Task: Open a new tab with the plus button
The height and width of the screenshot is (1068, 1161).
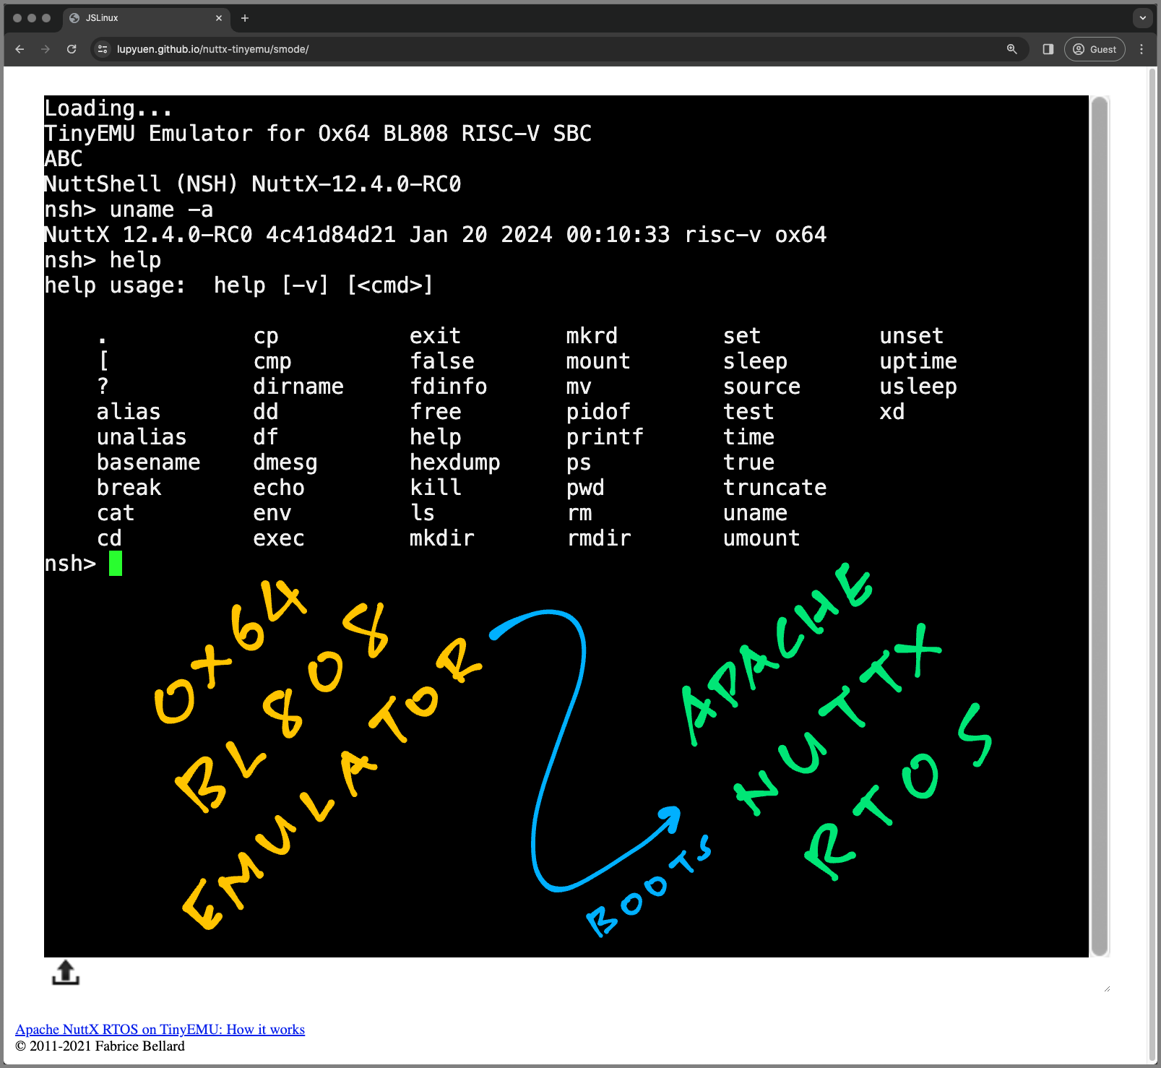Action: coord(245,18)
